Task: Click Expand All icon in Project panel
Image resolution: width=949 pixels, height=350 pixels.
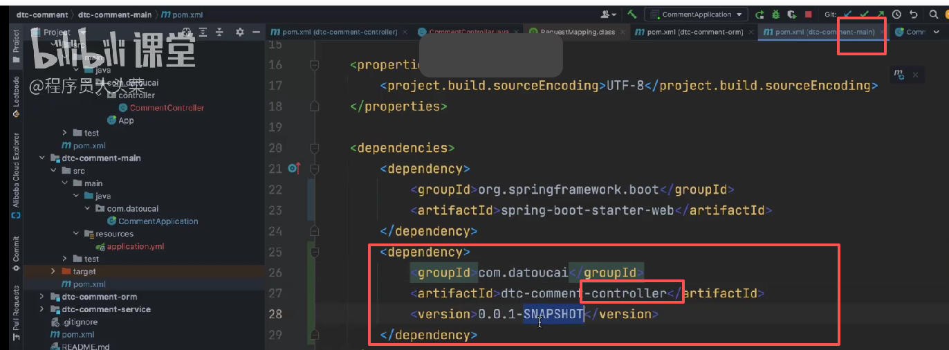Action: (x=203, y=32)
